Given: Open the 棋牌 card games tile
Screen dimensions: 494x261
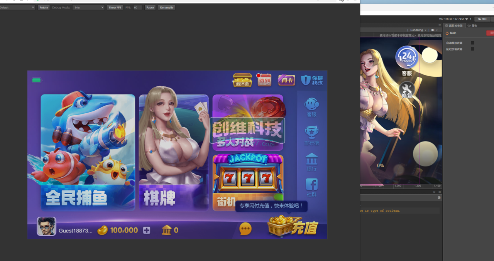Looking at the screenshot, I should point(174,152).
